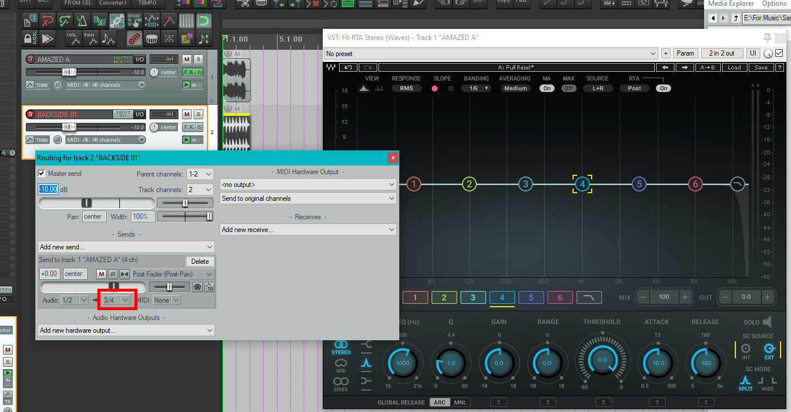Toggle envelope move with items icon

pos(151,22)
